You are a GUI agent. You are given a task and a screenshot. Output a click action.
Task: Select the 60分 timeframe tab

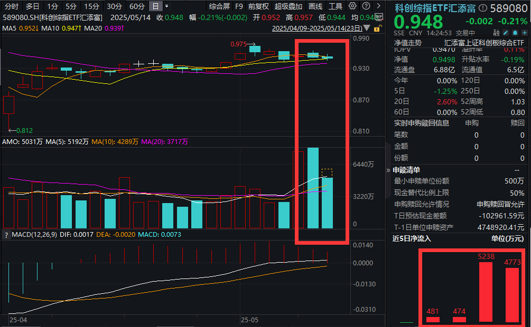pos(137,6)
